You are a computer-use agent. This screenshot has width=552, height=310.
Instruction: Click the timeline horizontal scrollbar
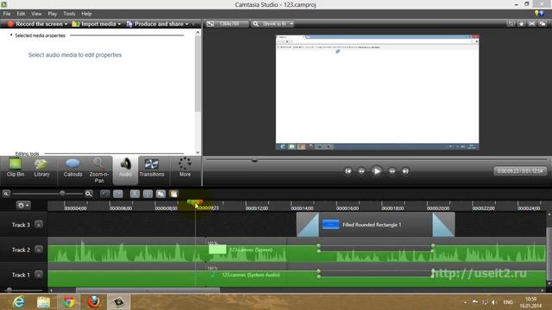[147, 290]
